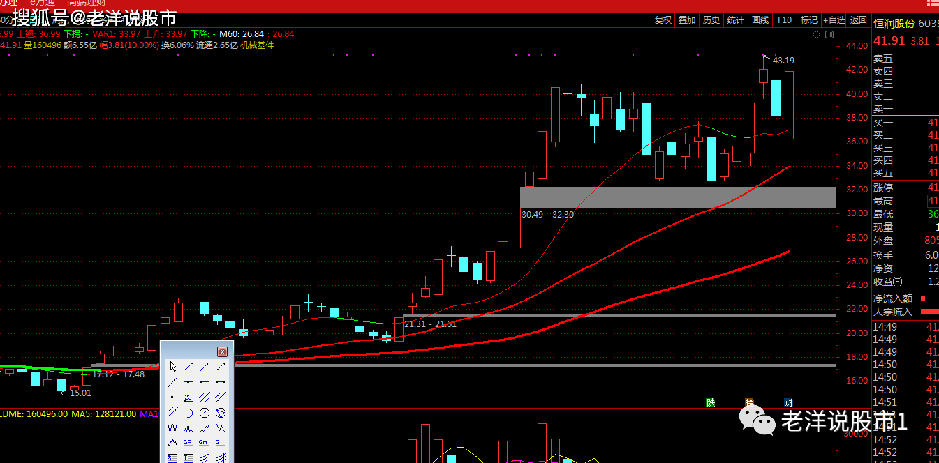Screen dimensions: 939x463
Task: Select the arrow pointer drawing tool
Action: [172, 367]
